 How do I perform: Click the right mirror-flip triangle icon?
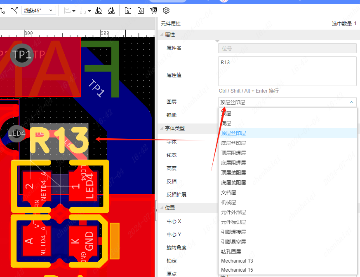click(x=111, y=10)
